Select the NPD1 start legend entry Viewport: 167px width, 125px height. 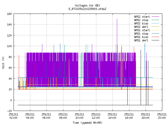pyautogui.click(x=142, y=30)
